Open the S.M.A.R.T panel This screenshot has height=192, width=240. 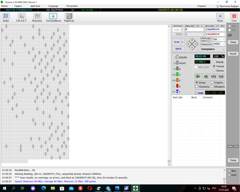21,17
